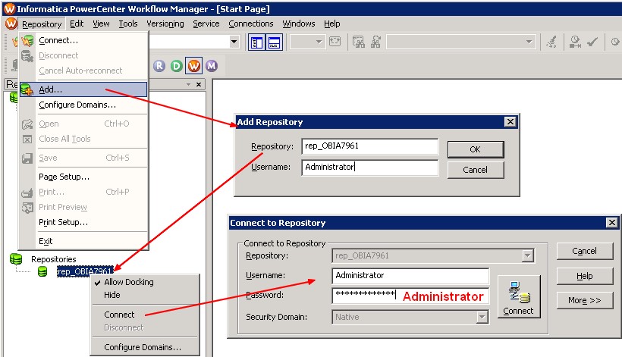Click the Repositories database icon in tree
622x357 pixels.
[x=15, y=259]
